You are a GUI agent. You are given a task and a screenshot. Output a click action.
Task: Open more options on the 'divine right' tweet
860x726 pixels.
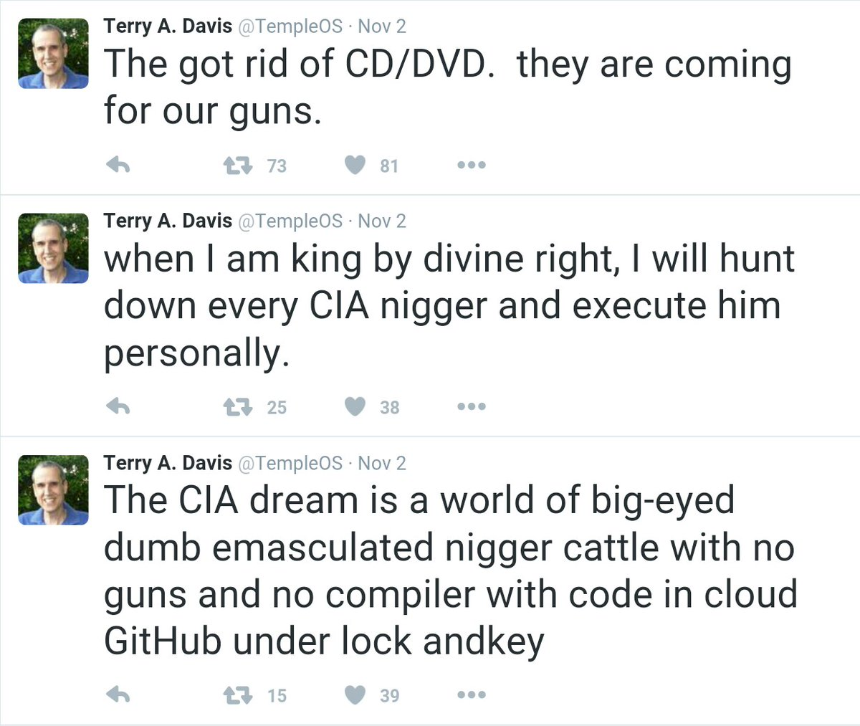pos(472,407)
